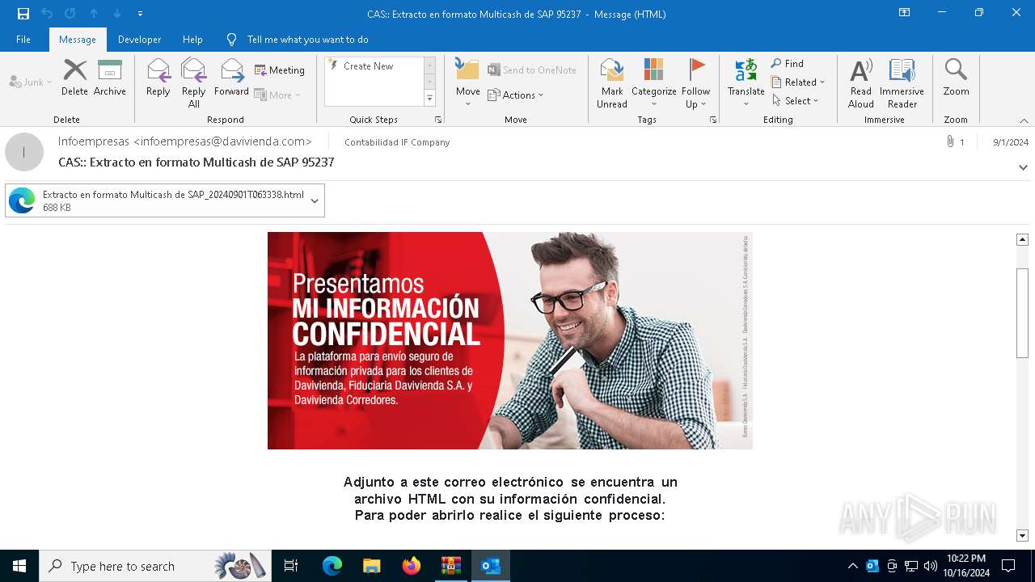Collapse the ribbon
1035x582 pixels.
[x=1024, y=120]
